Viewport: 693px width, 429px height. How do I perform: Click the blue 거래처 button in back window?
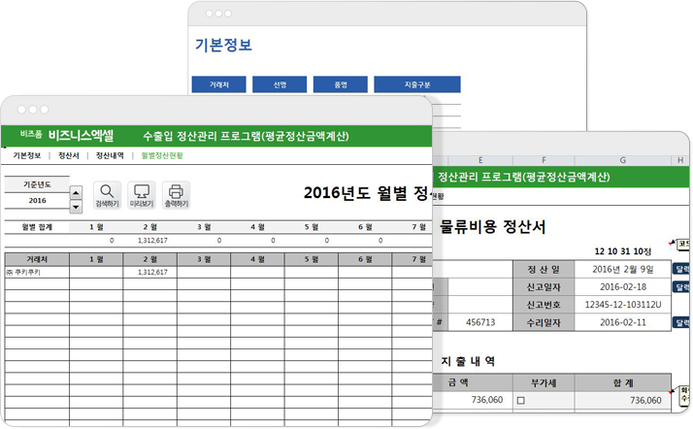click(x=218, y=84)
